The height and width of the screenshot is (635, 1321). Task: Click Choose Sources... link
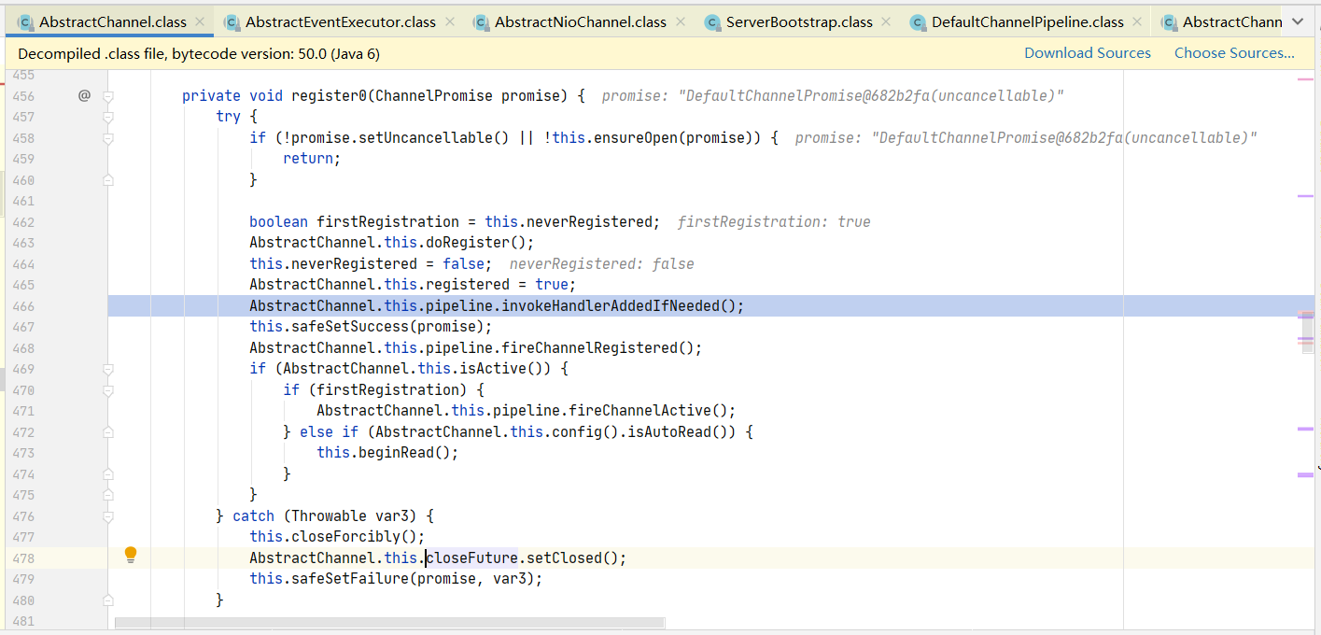tap(1234, 53)
